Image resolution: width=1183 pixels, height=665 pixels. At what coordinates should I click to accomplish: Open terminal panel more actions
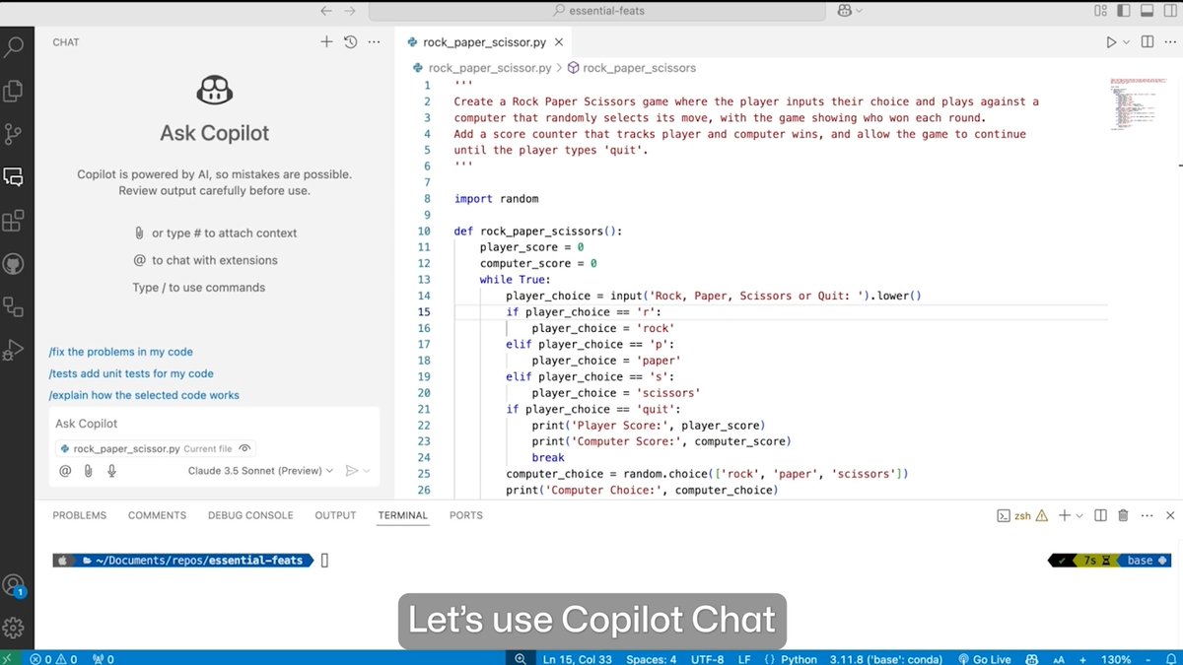tap(1148, 515)
